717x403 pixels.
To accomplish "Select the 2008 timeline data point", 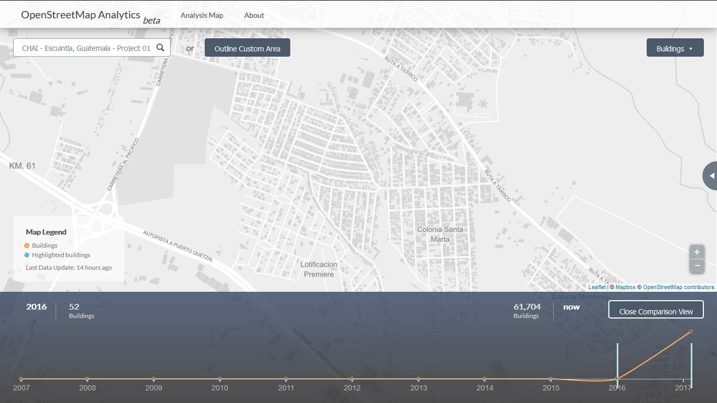I will tap(87, 379).
